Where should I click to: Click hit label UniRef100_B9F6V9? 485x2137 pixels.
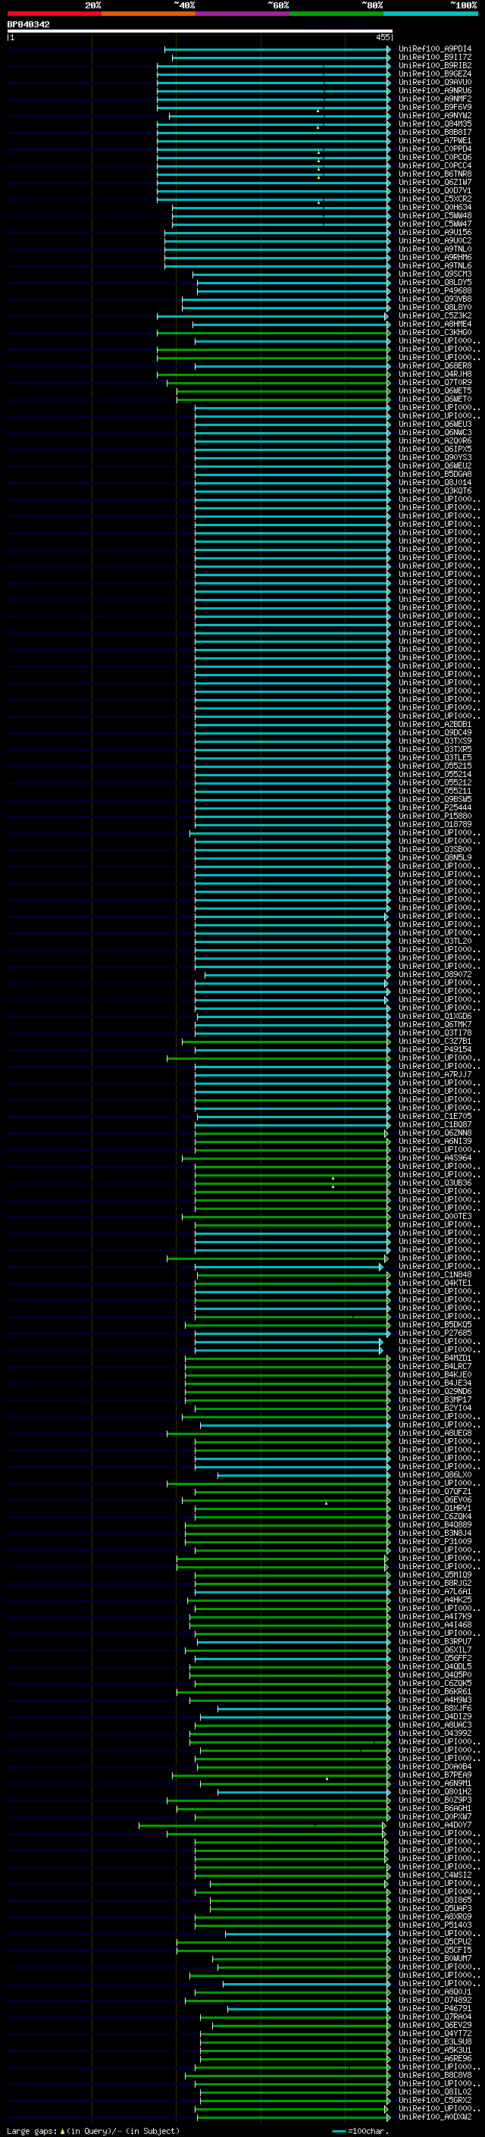[x=435, y=107]
